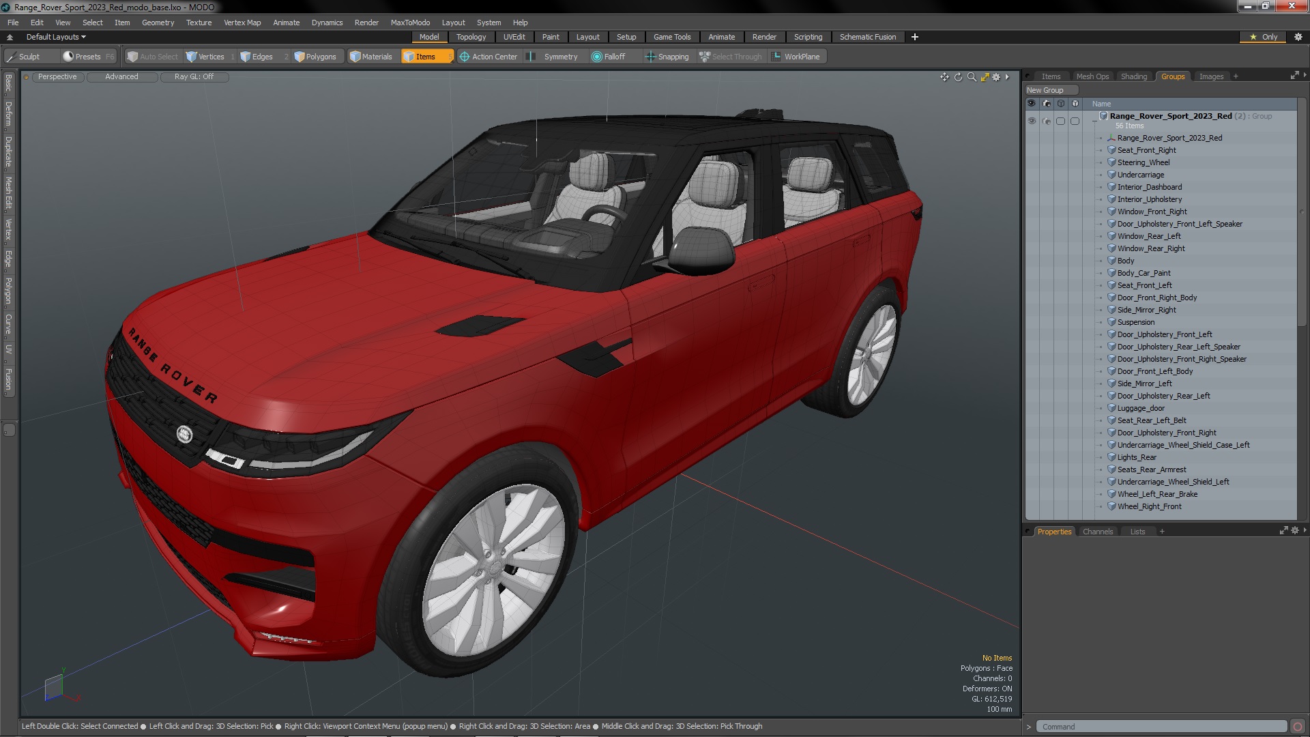1310x737 pixels.
Task: Switch to the Channels tab
Action: [x=1097, y=532]
